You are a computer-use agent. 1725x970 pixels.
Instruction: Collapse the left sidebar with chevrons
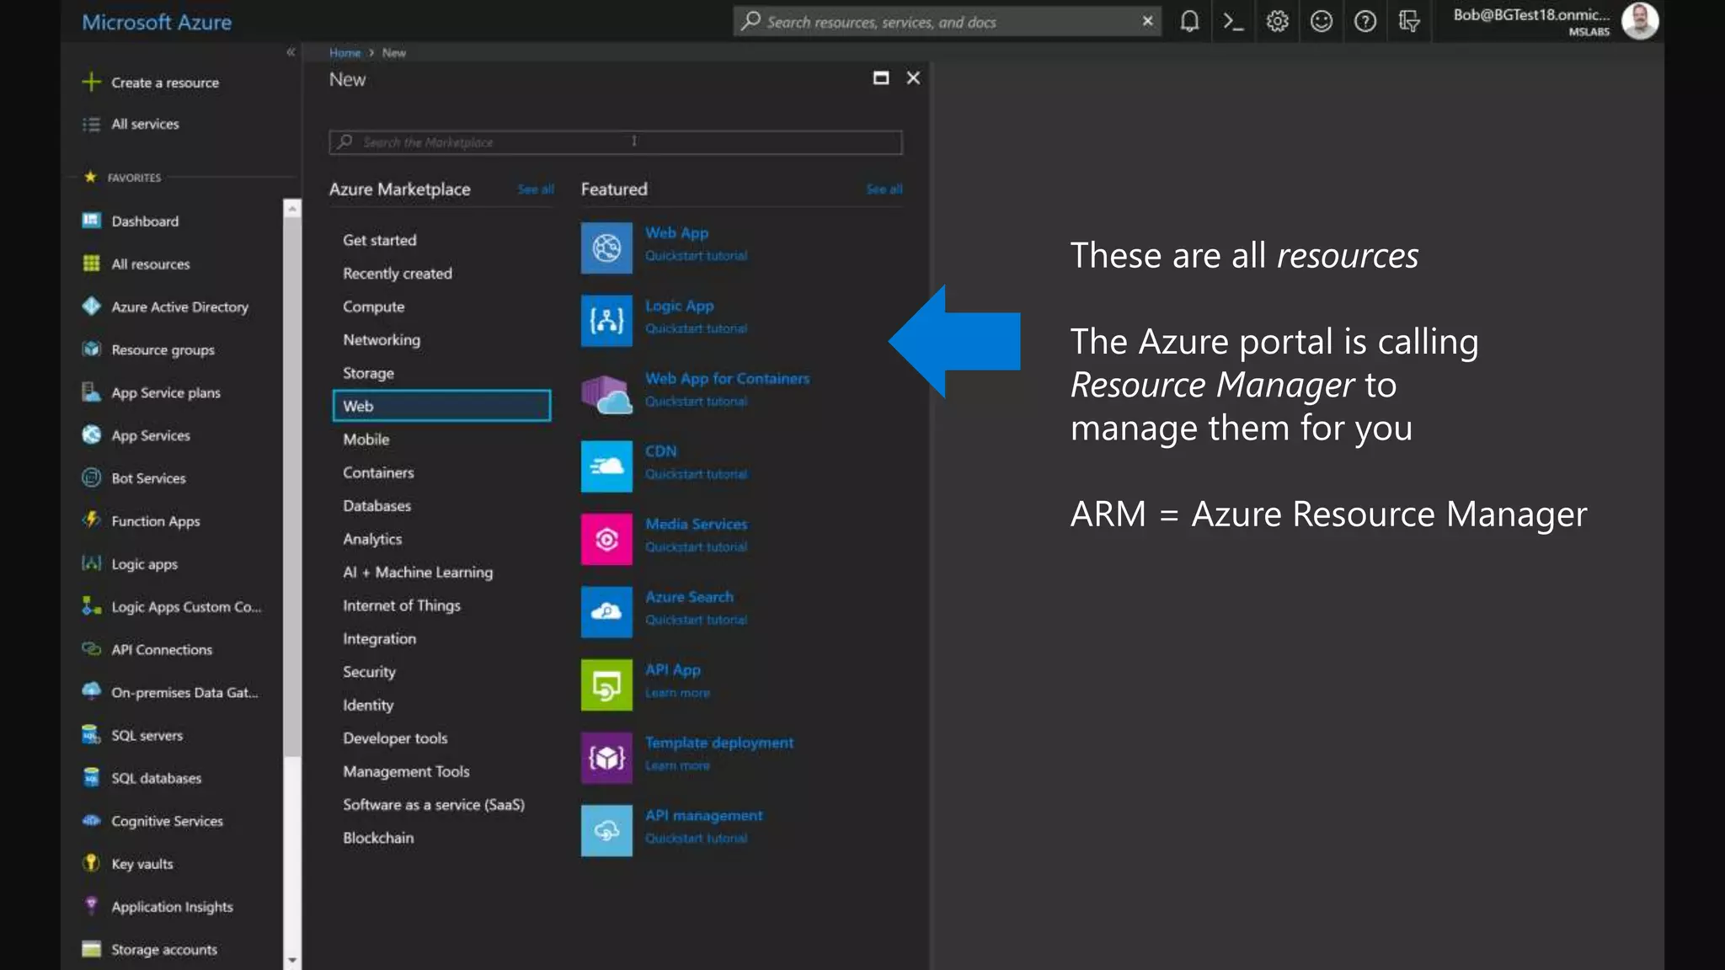point(291,52)
